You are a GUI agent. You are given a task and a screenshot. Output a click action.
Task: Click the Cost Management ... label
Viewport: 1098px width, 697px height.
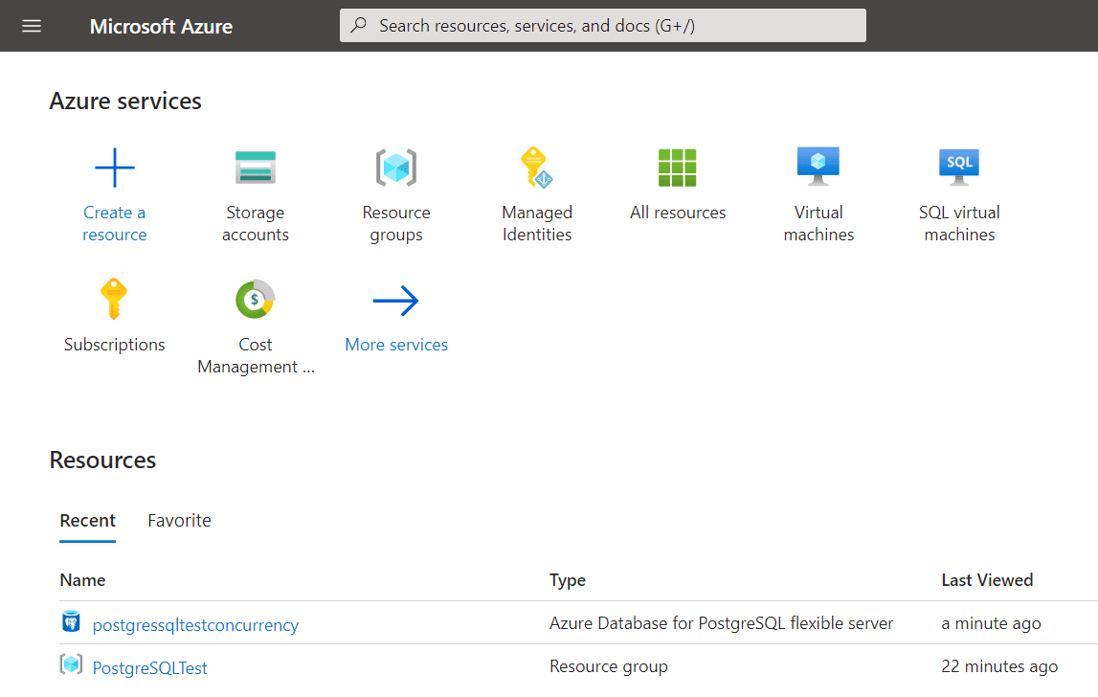pyautogui.click(x=256, y=356)
